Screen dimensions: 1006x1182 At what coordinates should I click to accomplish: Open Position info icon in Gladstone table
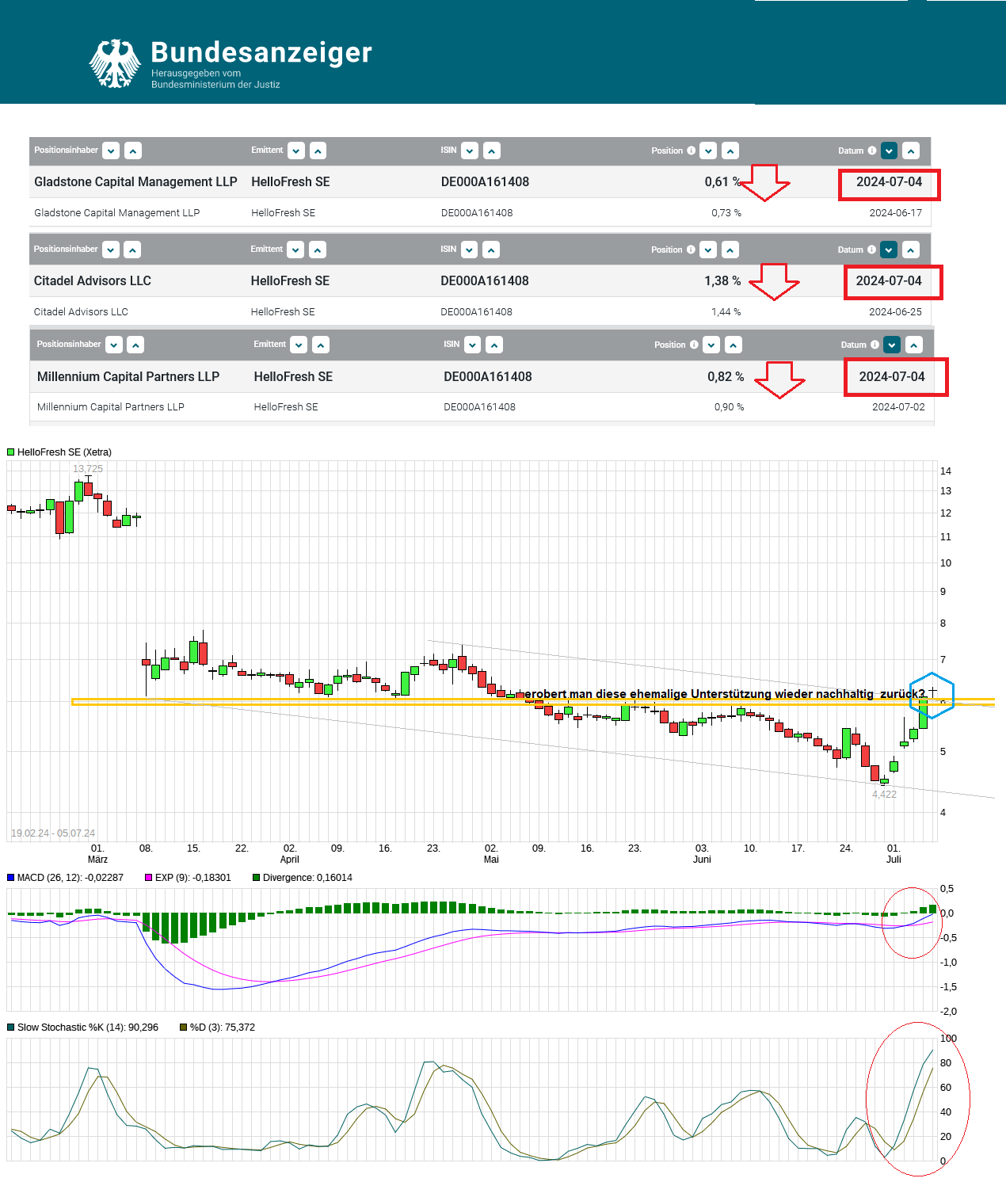point(692,151)
